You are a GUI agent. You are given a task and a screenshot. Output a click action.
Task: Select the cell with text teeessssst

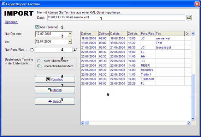(x=170, y=48)
